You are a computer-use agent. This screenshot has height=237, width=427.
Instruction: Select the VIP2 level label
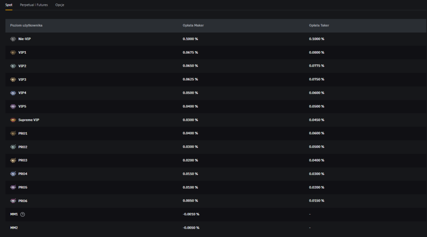(x=23, y=66)
